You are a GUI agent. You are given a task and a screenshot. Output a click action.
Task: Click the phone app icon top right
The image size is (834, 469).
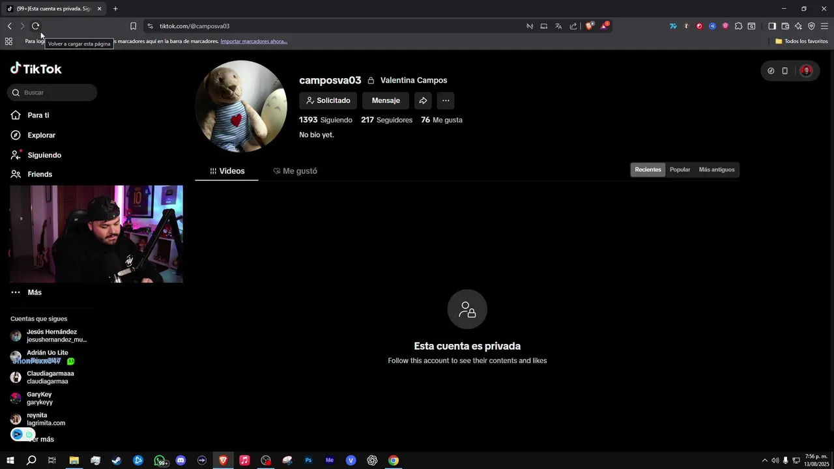784,70
